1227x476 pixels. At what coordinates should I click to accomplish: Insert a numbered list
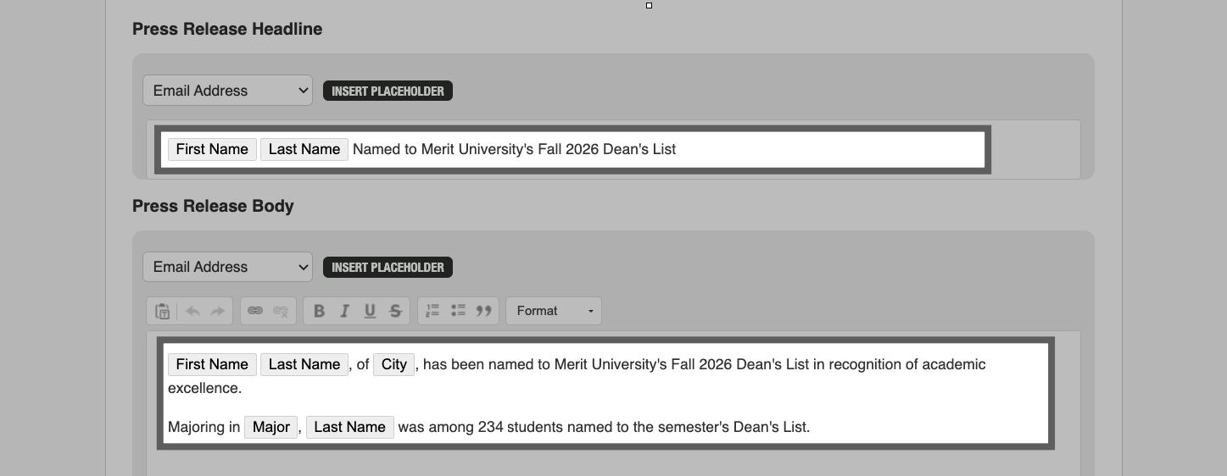[x=432, y=311]
